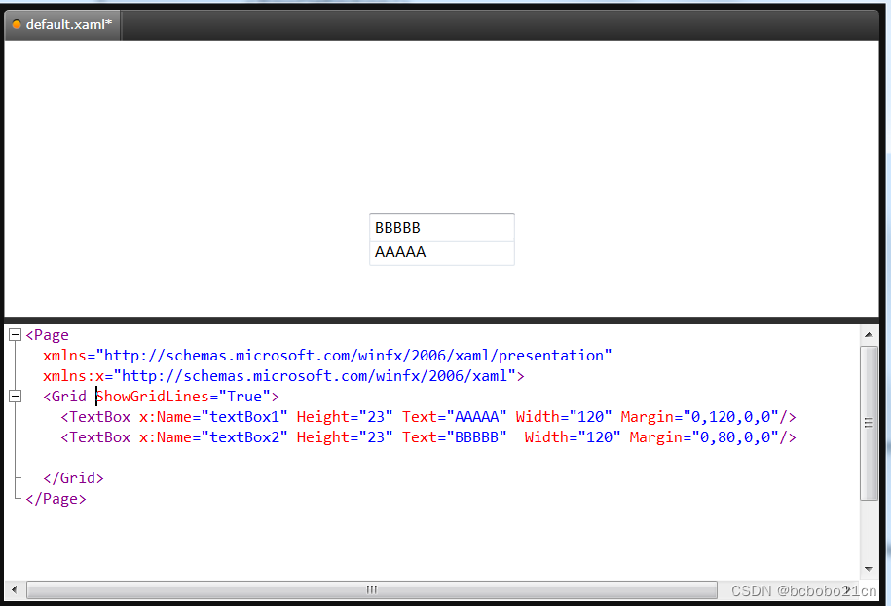Click the orange dot icon on default.xaml tab
The height and width of the screenshot is (606, 891).
tap(17, 25)
